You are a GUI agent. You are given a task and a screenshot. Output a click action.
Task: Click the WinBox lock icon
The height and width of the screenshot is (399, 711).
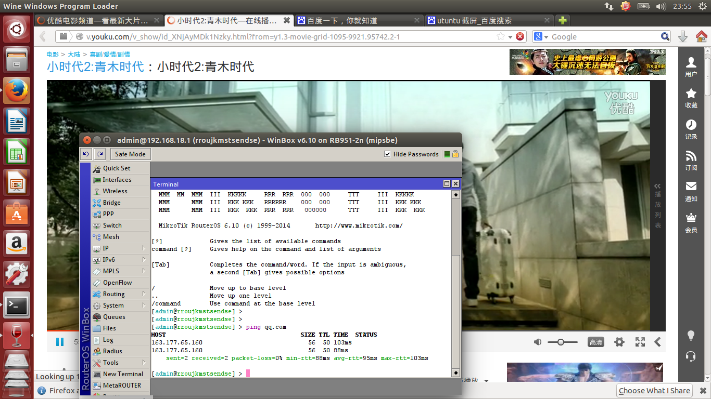click(455, 154)
